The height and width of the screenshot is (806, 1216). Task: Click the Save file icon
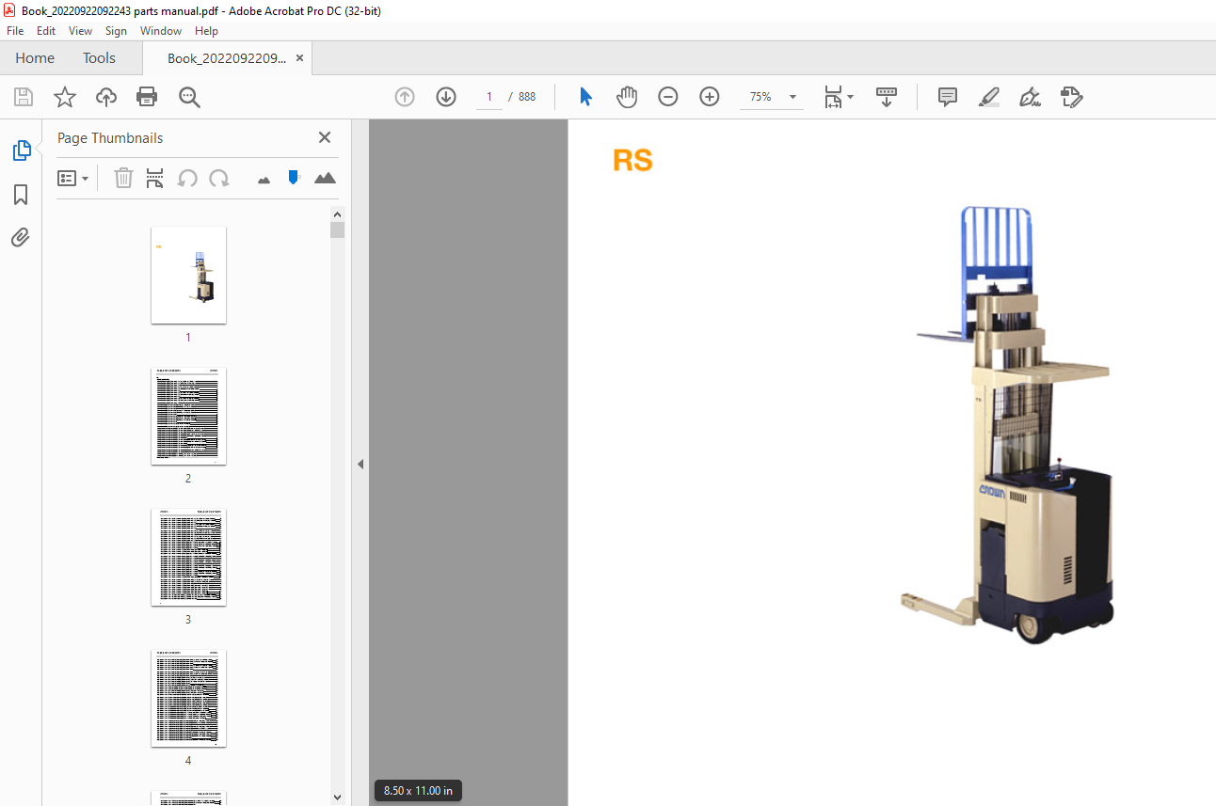tap(24, 97)
